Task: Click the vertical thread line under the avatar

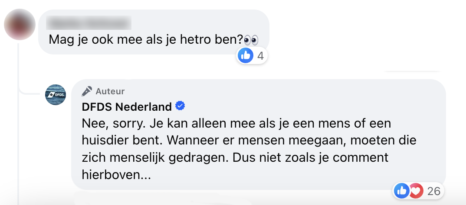Action: click(x=18, y=130)
